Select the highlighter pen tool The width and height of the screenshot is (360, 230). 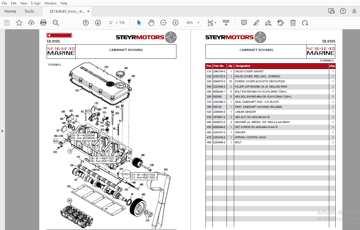coord(256,23)
